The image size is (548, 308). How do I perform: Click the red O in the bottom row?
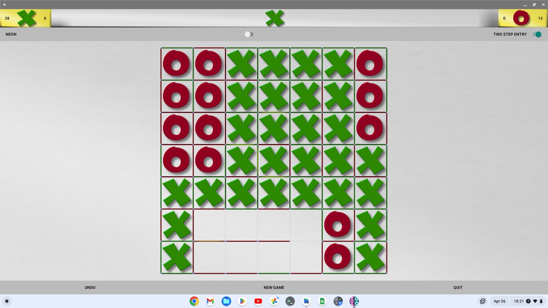pos(338,257)
